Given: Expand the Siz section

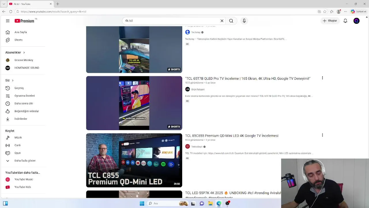Looking at the screenshot, I should [x=9, y=80].
